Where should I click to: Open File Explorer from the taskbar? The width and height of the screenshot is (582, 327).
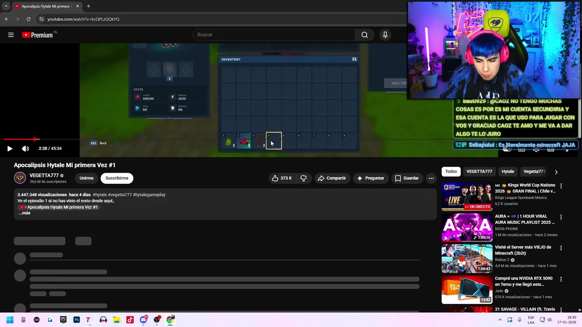116,320
